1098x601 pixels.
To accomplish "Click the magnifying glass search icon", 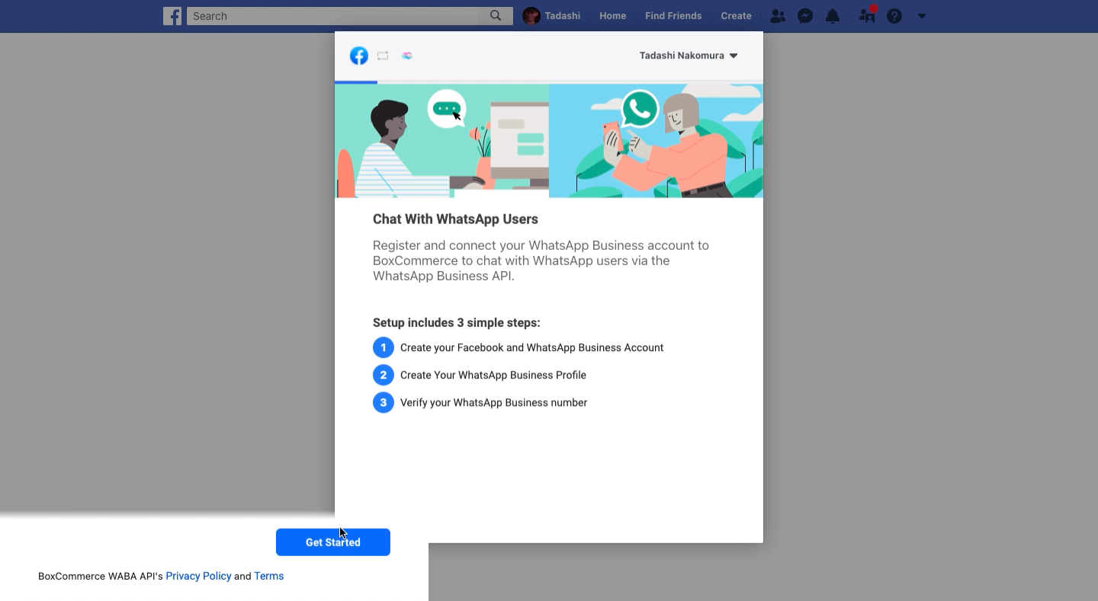I will tap(496, 16).
